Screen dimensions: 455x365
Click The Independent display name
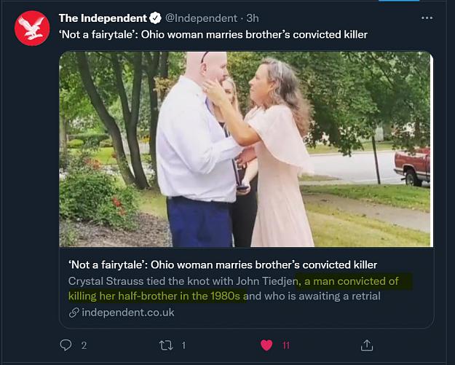click(x=103, y=18)
